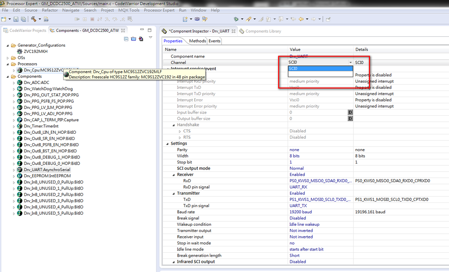Viewport: 449px width, 272px height.
Task: Collapse the Receiver property group
Action: pos(173,175)
